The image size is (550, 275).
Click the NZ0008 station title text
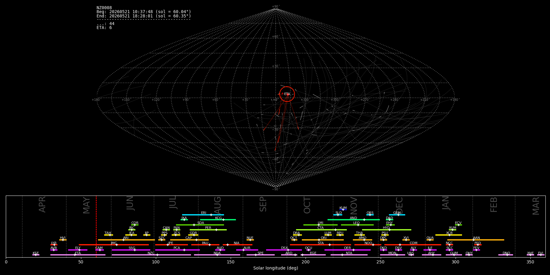104,8
